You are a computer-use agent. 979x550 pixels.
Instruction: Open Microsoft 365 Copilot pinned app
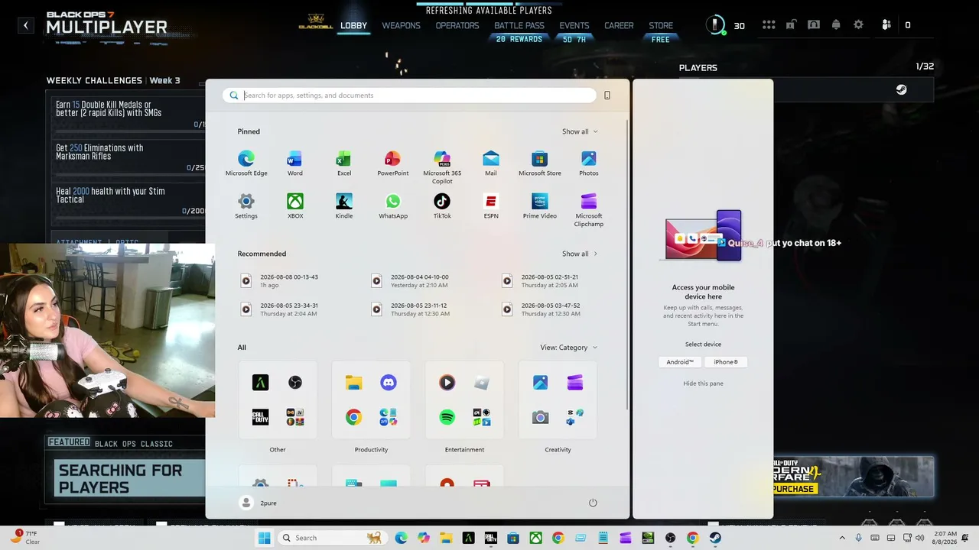pos(442,167)
